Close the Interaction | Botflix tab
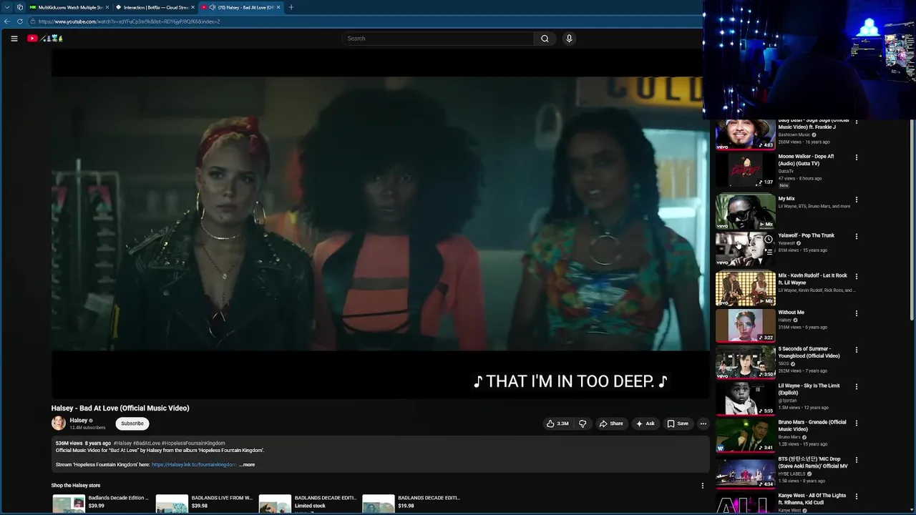 [193, 7]
